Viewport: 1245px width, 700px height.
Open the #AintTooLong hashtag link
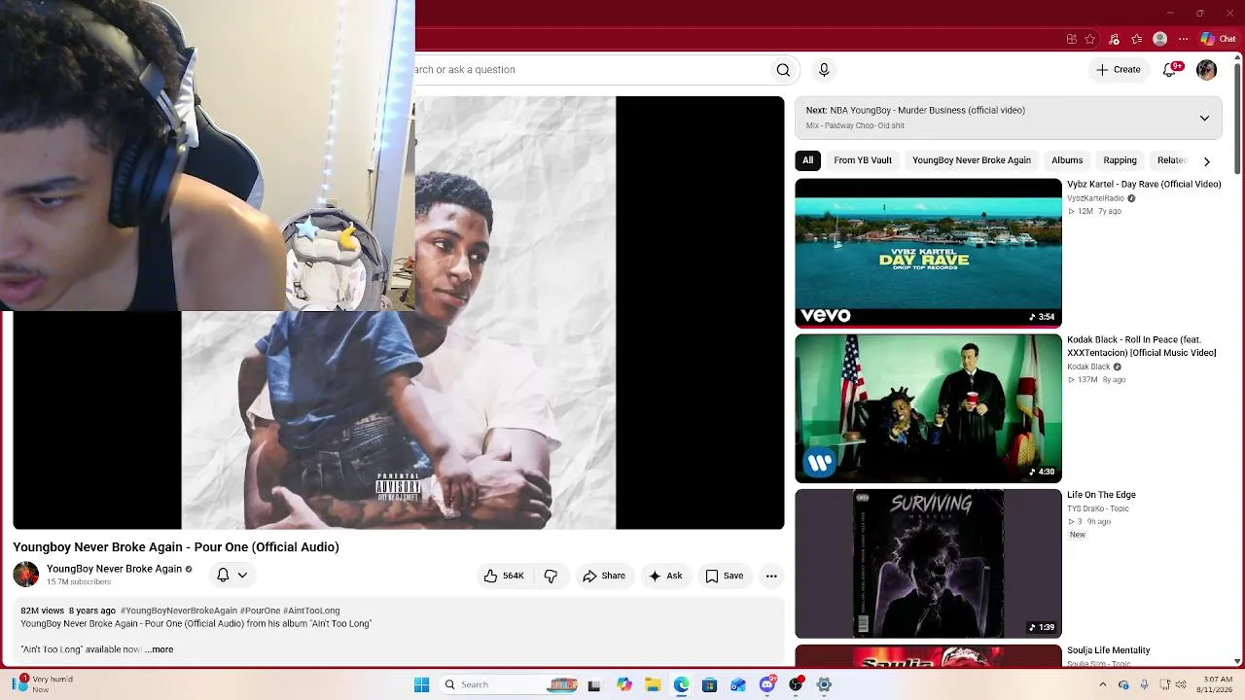(x=311, y=611)
